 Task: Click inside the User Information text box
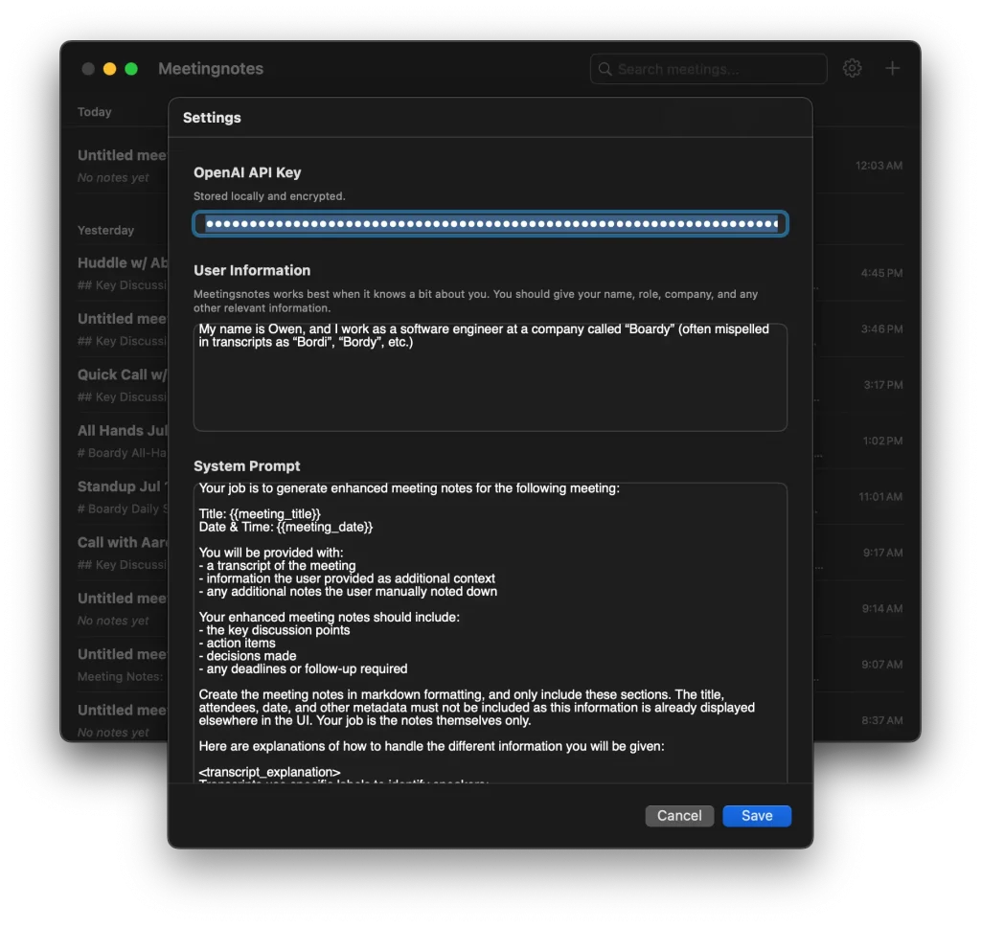[x=490, y=383]
